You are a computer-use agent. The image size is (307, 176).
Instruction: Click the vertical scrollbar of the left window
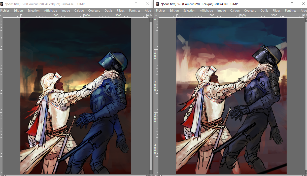pyautogui.click(x=151, y=96)
